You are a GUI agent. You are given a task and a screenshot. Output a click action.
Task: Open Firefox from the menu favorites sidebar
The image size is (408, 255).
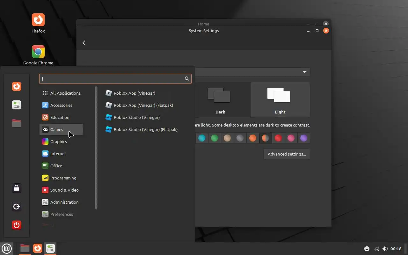pyautogui.click(x=17, y=86)
